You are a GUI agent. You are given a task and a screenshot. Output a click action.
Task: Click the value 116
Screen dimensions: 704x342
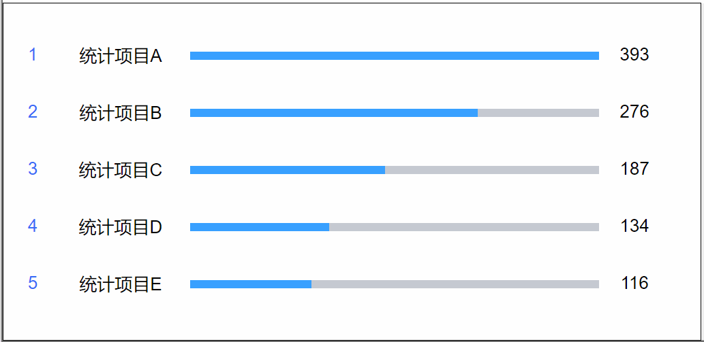coord(634,283)
